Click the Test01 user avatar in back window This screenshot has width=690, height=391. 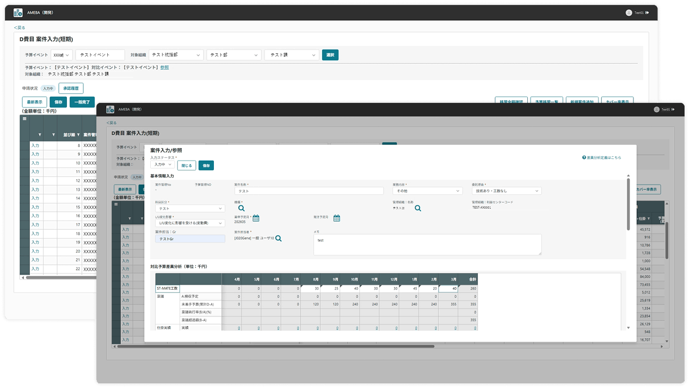[x=629, y=13]
